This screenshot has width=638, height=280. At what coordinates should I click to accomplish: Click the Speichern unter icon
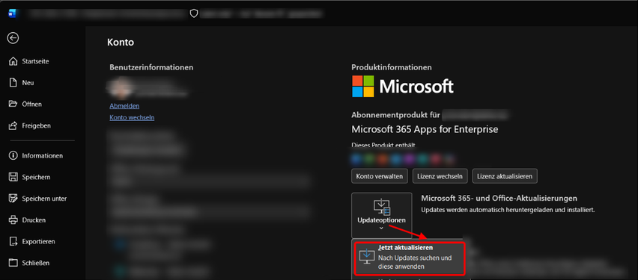click(x=13, y=199)
